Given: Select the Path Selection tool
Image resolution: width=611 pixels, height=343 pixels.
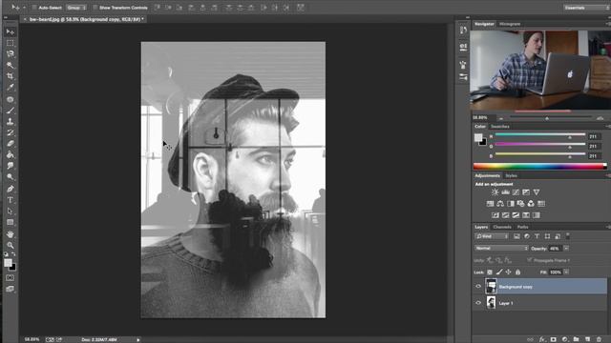Looking at the screenshot, I should (11, 212).
